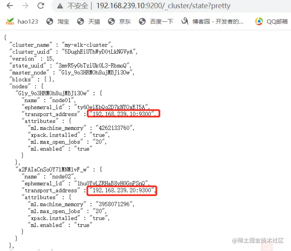Reload the cluster state page
Screen dimensions: 291x251
[41, 6]
